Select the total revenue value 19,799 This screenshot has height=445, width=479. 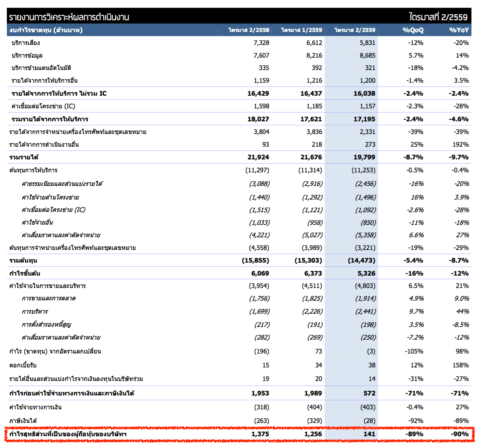coord(364,157)
